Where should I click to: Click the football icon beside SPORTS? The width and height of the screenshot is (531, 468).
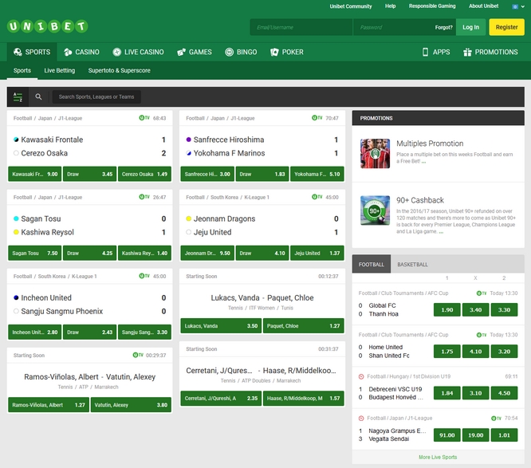click(x=18, y=52)
